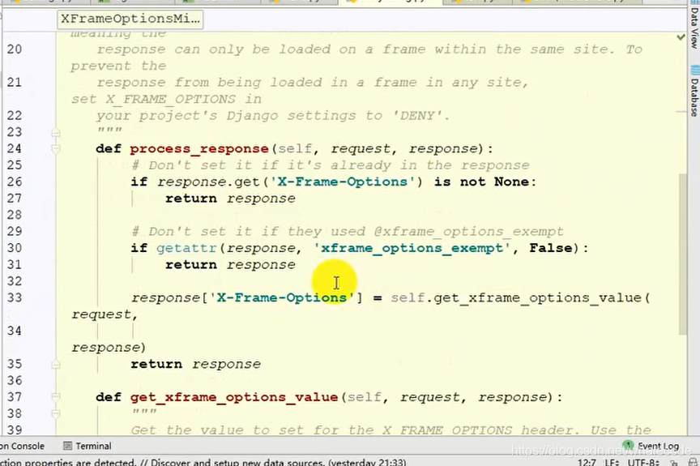Fold the process_response method at line 24
700x466 pixels.
56,148
